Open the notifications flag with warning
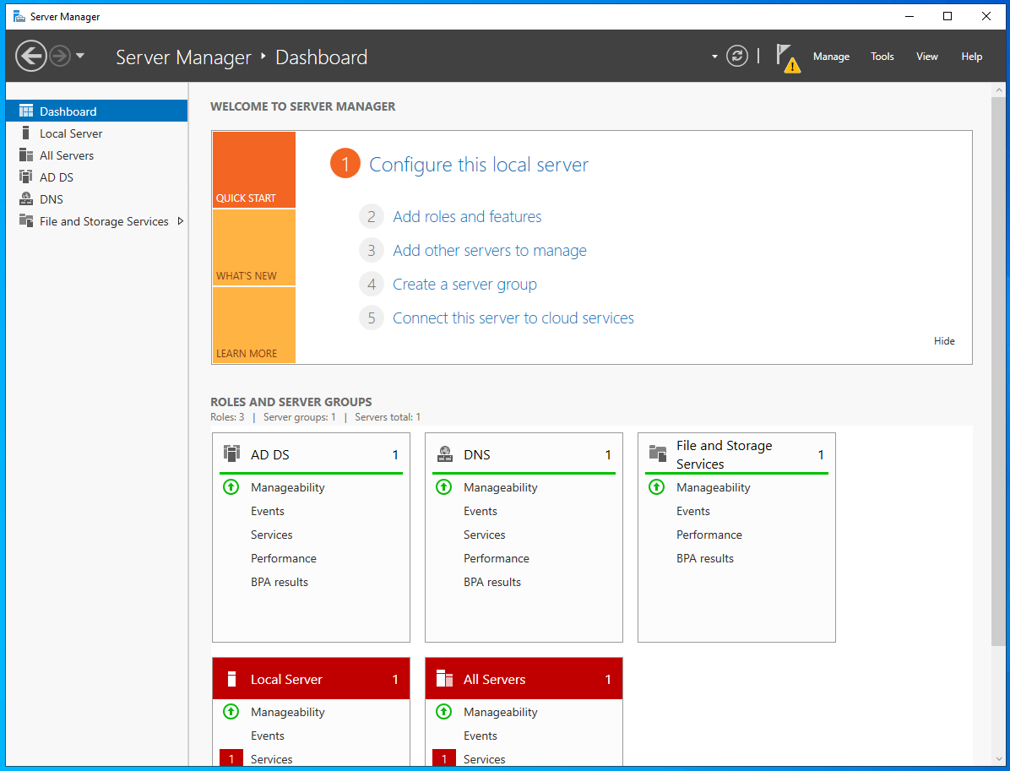The width and height of the screenshot is (1010, 771). pyautogui.click(x=787, y=57)
